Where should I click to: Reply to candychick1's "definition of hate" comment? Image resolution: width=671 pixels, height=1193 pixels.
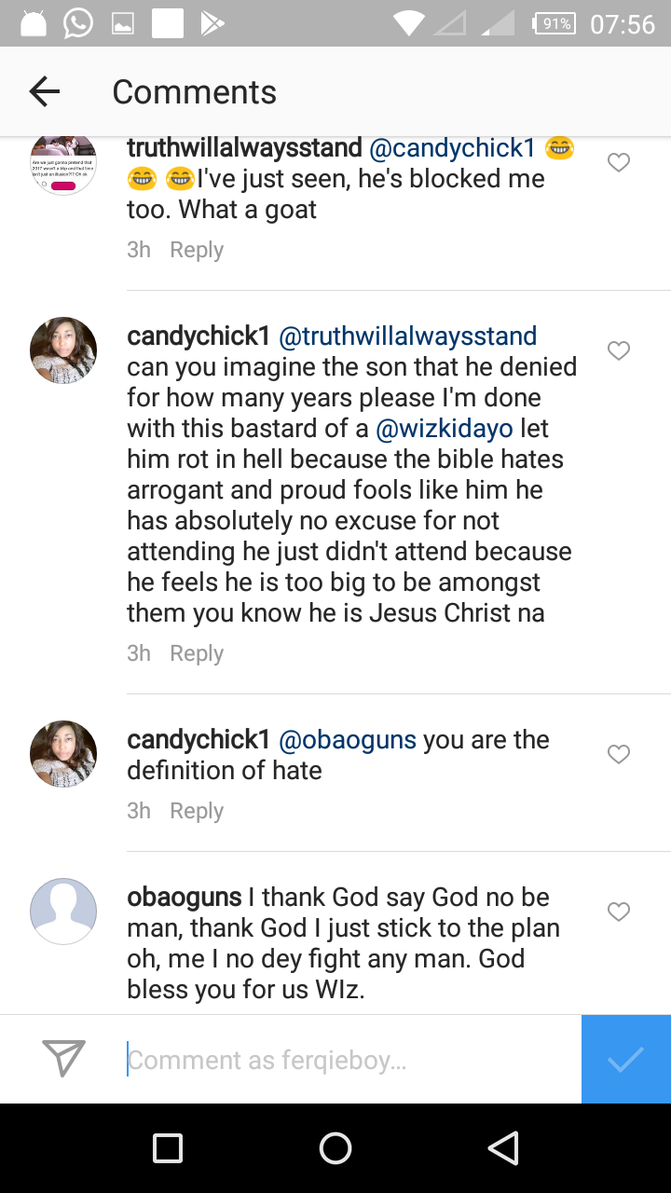pos(197,811)
